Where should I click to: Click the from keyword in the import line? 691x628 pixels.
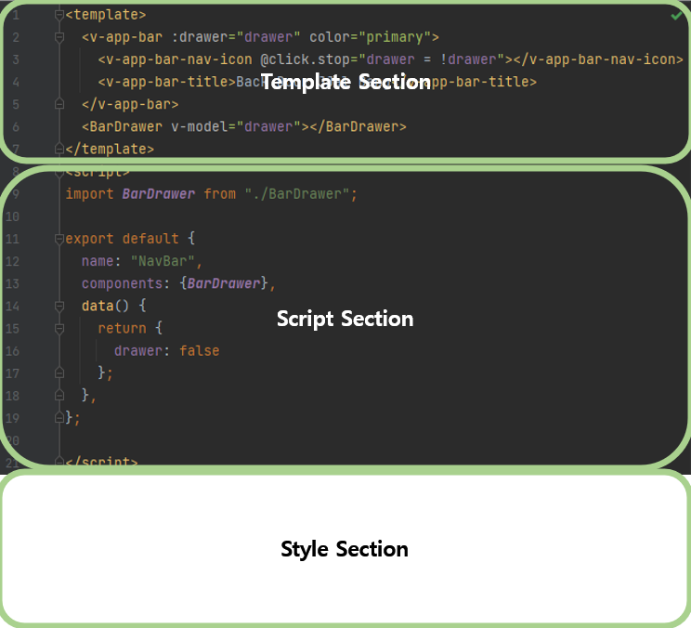pyautogui.click(x=219, y=194)
